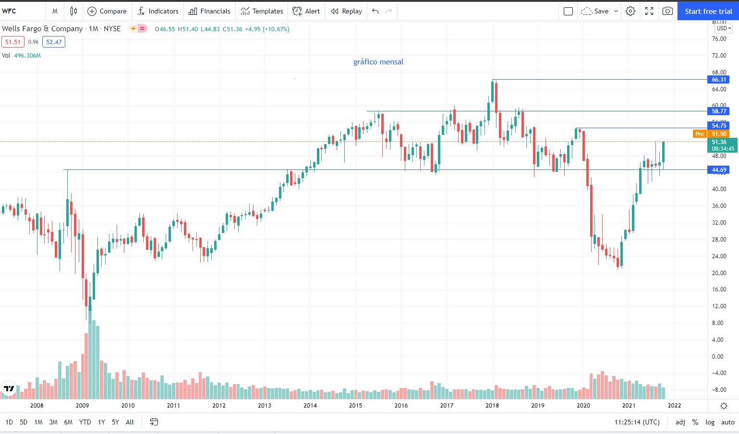
Task: Click the redo arrow icon
Action: pyautogui.click(x=388, y=11)
